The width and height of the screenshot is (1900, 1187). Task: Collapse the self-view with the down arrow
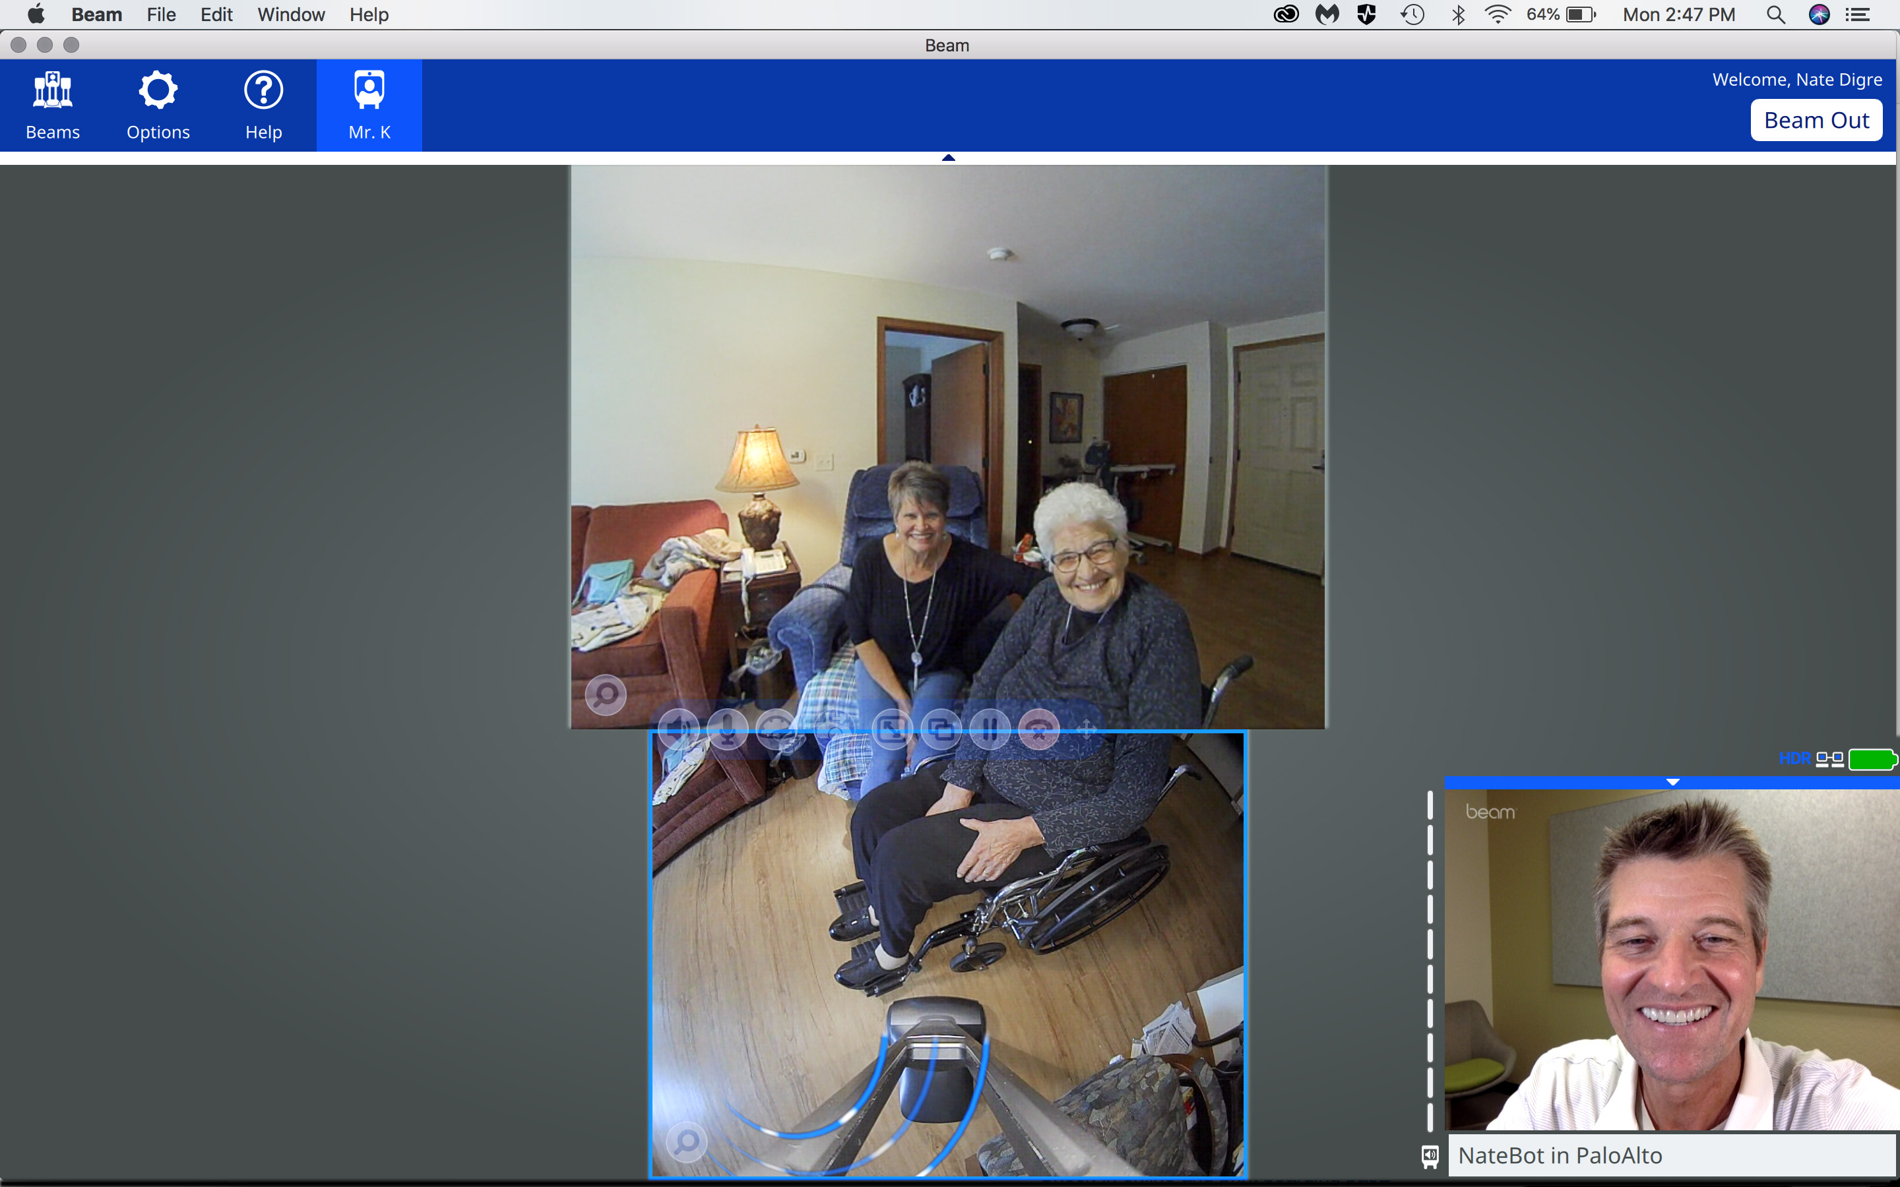coord(1673,782)
